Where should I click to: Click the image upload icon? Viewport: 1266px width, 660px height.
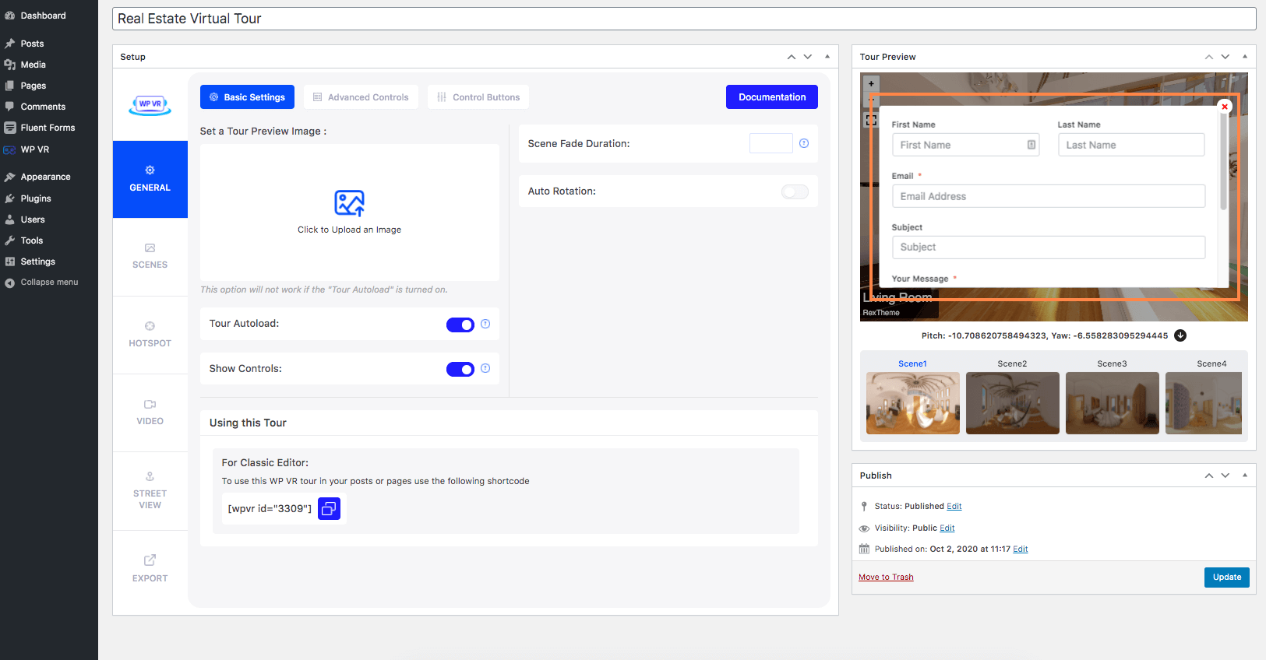(x=349, y=203)
